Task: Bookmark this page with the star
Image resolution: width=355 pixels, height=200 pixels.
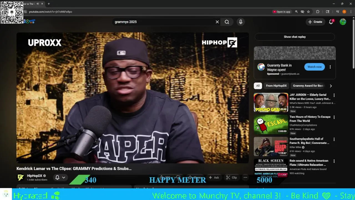Action: pyautogui.click(x=308, y=12)
